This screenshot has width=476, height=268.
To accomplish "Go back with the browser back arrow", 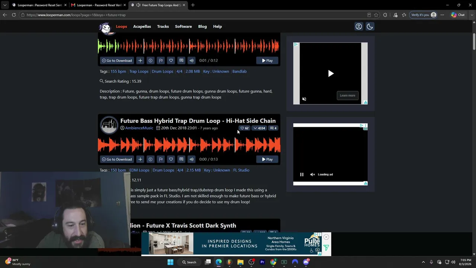I will point(4,15).
